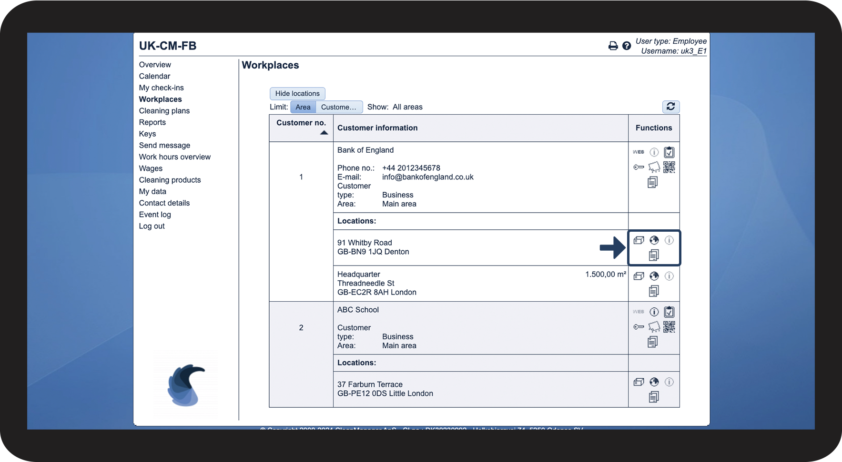Open the Calendar menu item
This screenshot has width=842, height=462.
click(154, 76)
